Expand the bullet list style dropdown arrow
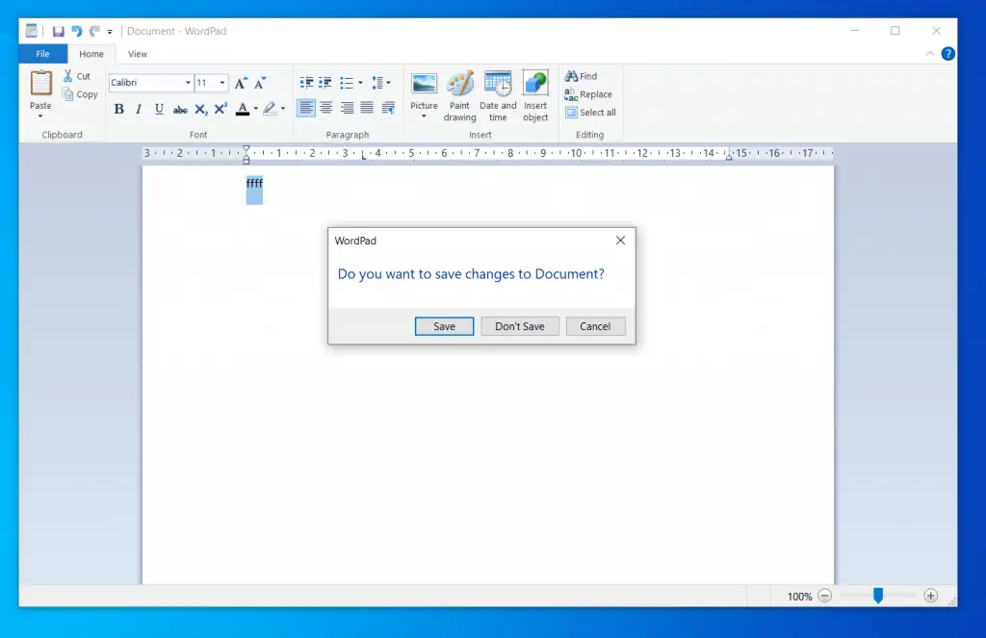 tap(360, 83)
